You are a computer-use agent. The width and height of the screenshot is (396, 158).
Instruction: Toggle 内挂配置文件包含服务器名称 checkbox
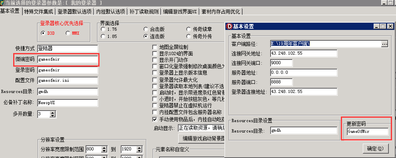point(155,112)
